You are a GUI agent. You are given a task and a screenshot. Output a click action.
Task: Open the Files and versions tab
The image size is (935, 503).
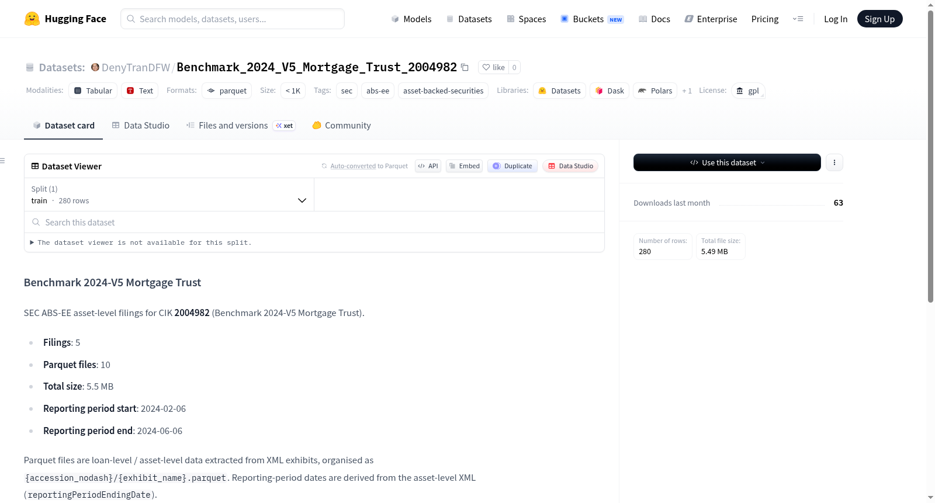point(241,125)
